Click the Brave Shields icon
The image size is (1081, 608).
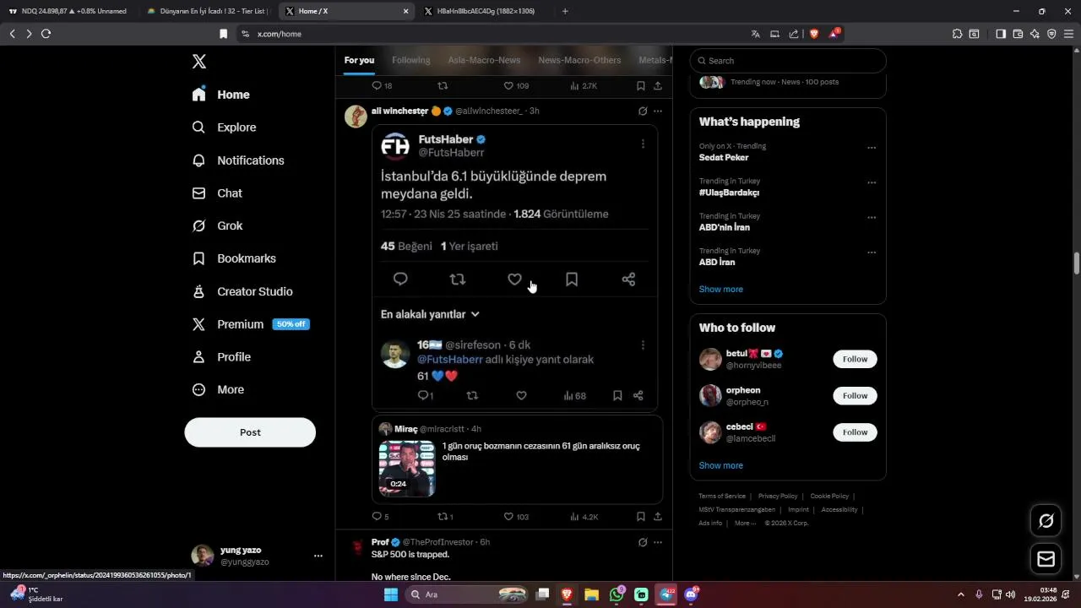[x=814, y=34]
